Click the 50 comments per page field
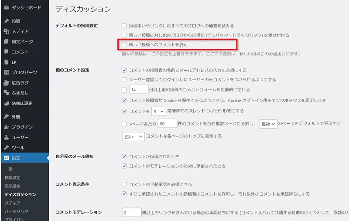This screenshot has width=349, height=221. [x=167, y=124]
